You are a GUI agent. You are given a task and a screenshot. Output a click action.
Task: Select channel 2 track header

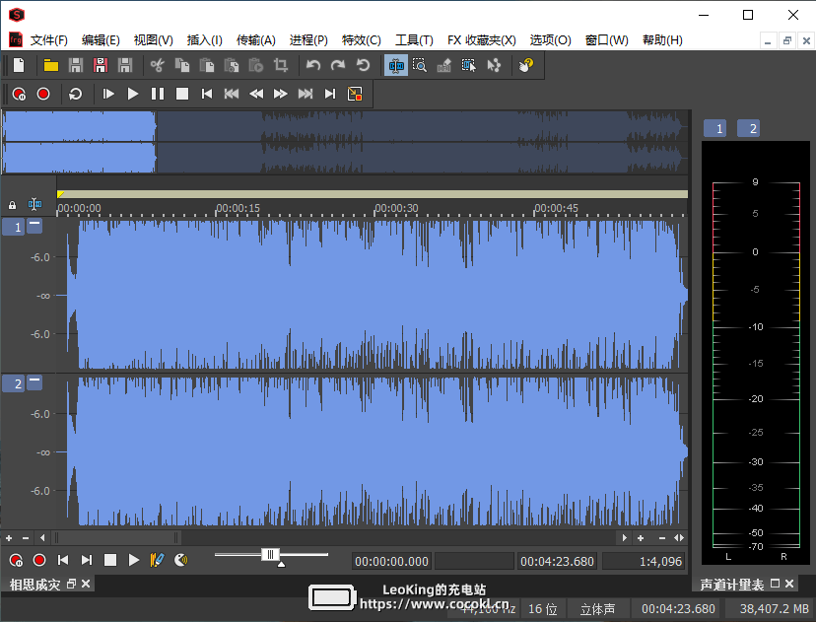[14, 383]
